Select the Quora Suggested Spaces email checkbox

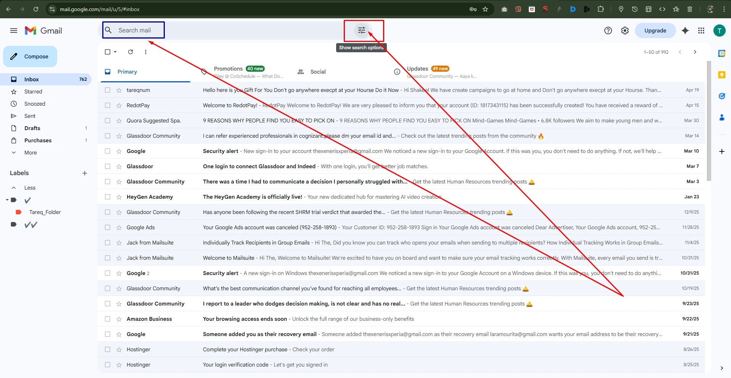pyautogui.click(x=108, y=121)
